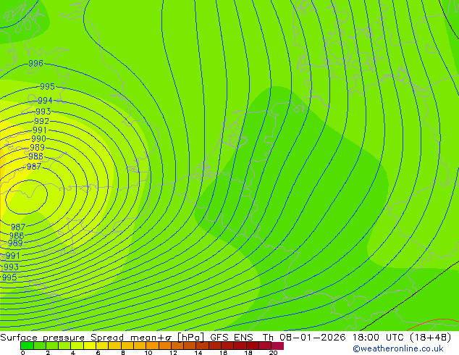The image size is (459, 355).
Task: Click the legend value 10
Action: pos(148,353)
